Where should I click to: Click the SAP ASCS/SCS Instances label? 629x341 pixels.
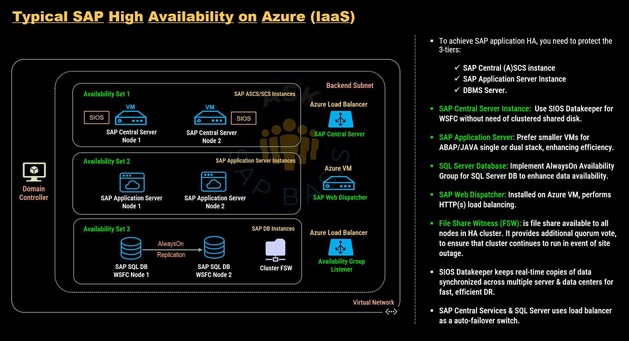coord(265,94)
